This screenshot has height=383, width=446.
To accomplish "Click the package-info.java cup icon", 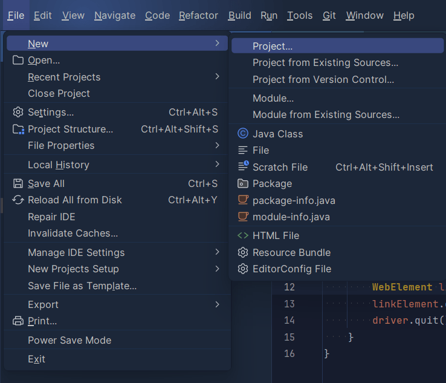I will [x=243, y=200].
